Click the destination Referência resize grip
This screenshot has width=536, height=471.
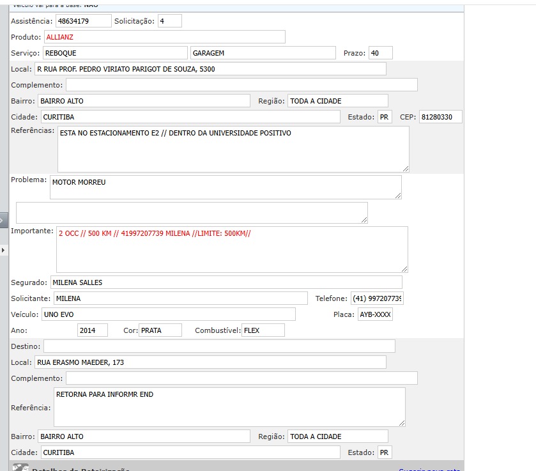point(402,423)
